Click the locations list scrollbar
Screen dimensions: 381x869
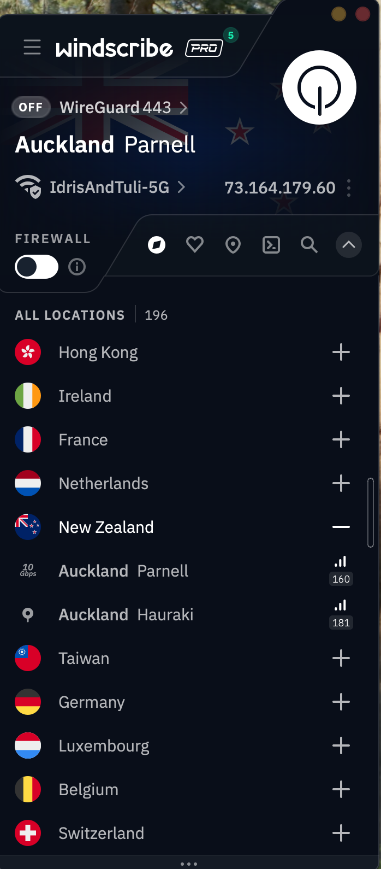tap(371, 513)
